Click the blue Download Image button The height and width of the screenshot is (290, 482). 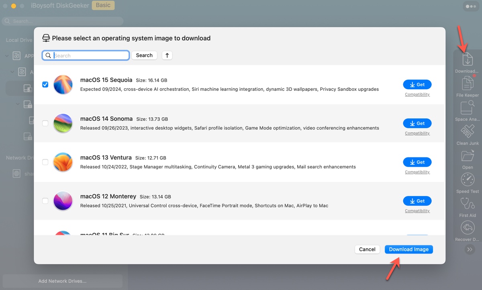[408, 249]
